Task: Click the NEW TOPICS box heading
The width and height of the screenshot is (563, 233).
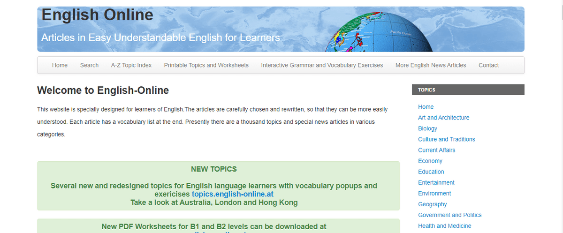Action: pos(214,169)
